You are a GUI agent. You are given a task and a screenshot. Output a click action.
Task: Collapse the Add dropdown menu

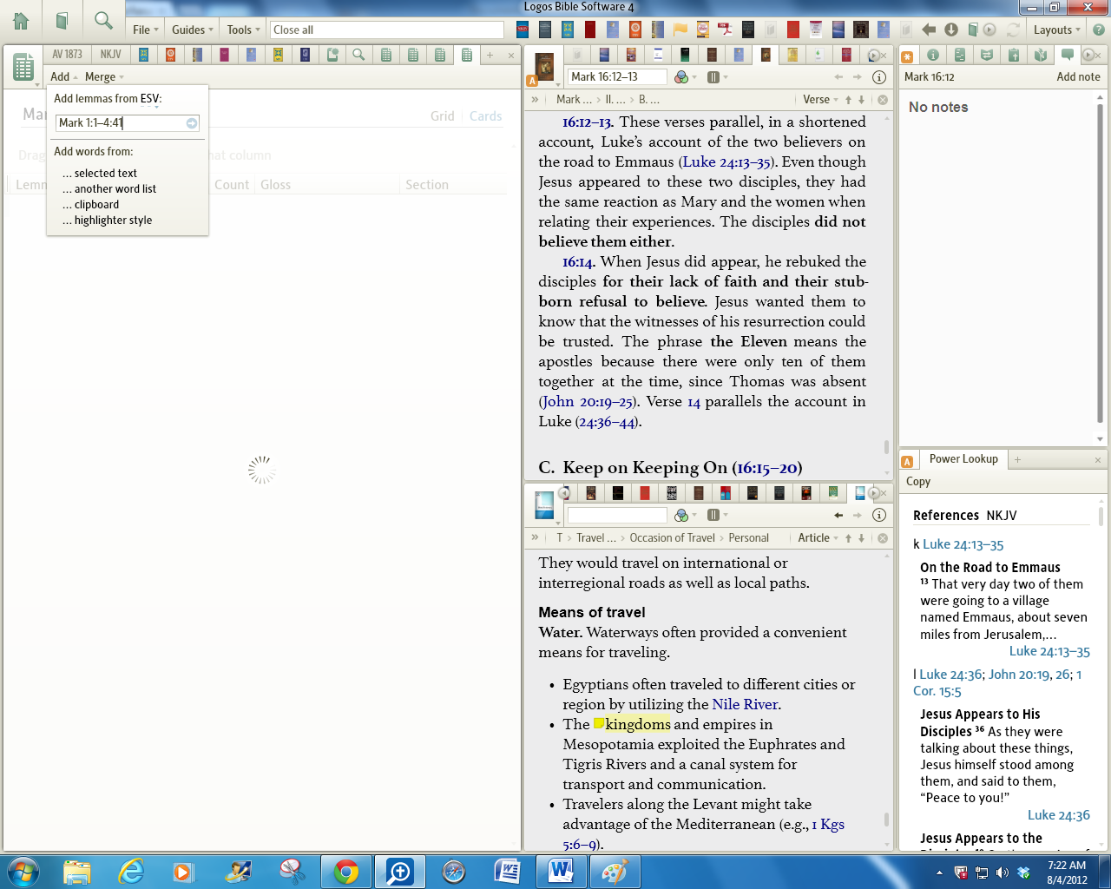(x=63, y=76)
